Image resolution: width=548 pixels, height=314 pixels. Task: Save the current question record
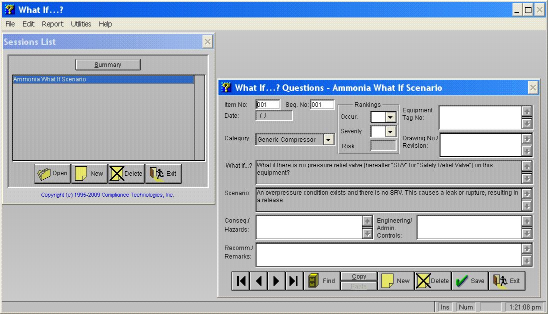pyautogui.click(x=470, y=281)
